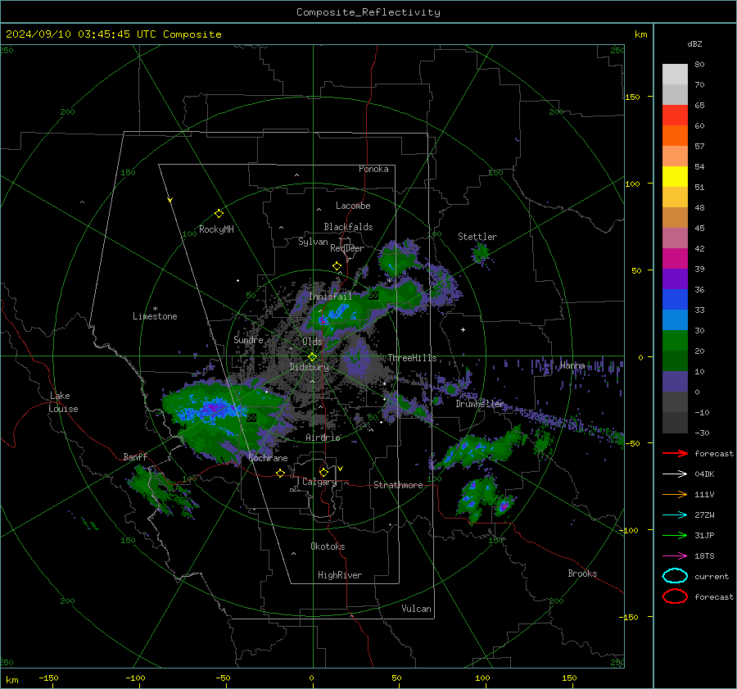Viewport: 737px width, 689px height.
Task: Click the Lake Louise label
Action: (64, 402)
